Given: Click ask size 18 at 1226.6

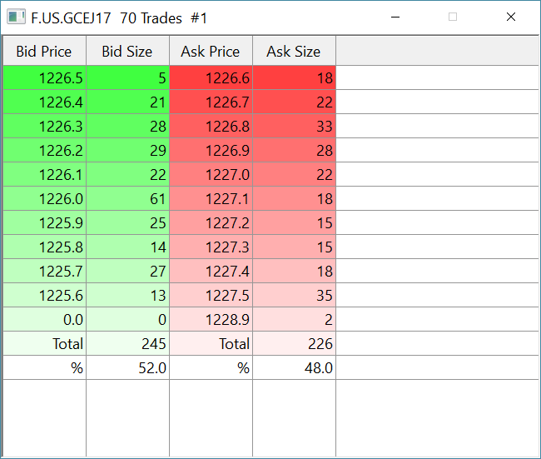Looking at the screenshot, I should (294, 77).
